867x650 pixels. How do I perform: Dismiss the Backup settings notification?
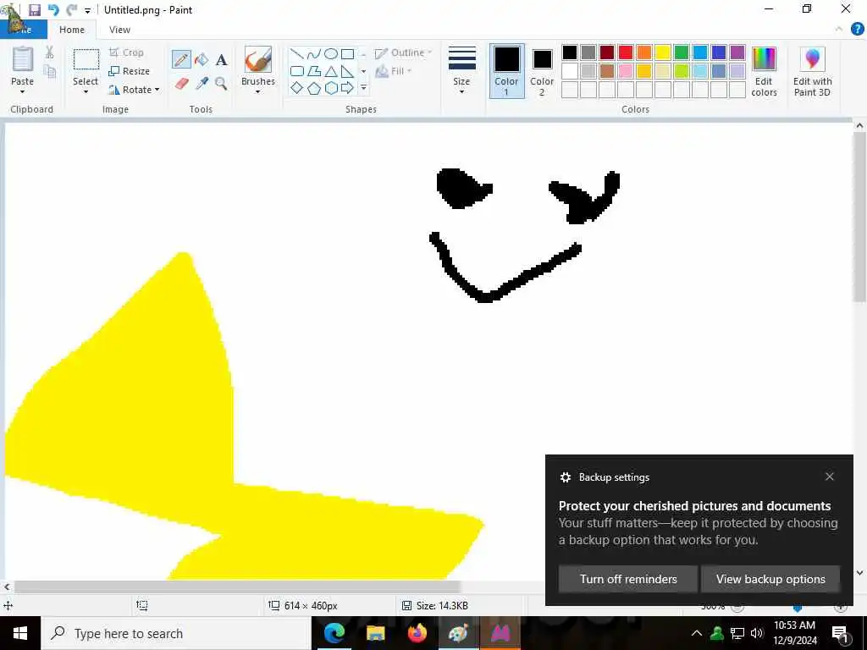coord(830,476)
